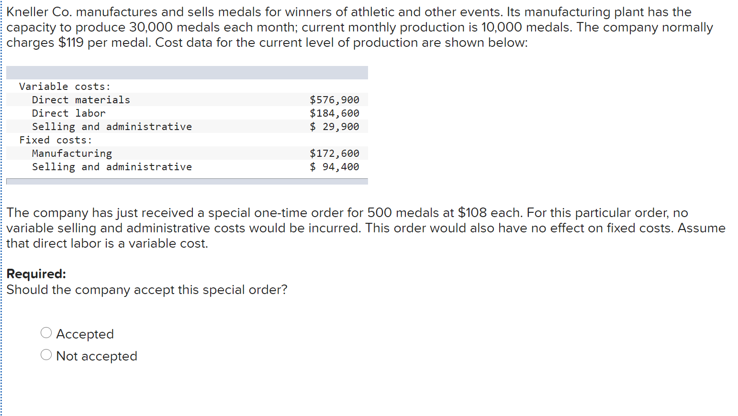Click the "Direct labor" row label

[68, 113]
